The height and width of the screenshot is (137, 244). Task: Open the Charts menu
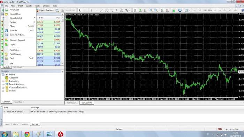pos(29,6)
